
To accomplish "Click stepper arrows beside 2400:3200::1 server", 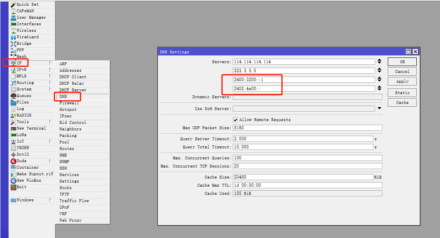I will coord(379,79).
